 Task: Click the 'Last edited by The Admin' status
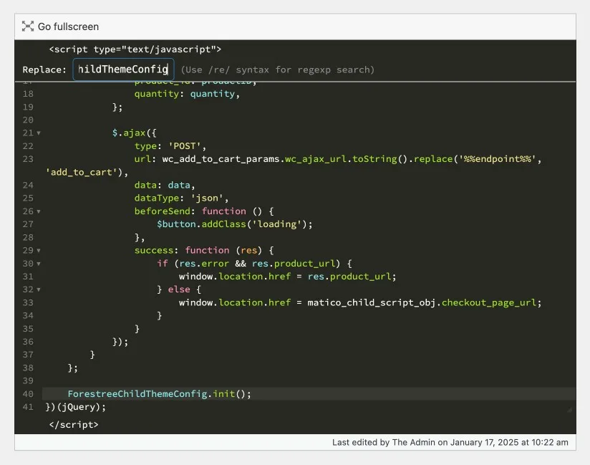(450, 442)
